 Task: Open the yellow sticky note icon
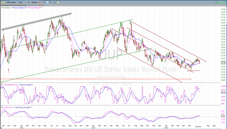coord(58,2)
